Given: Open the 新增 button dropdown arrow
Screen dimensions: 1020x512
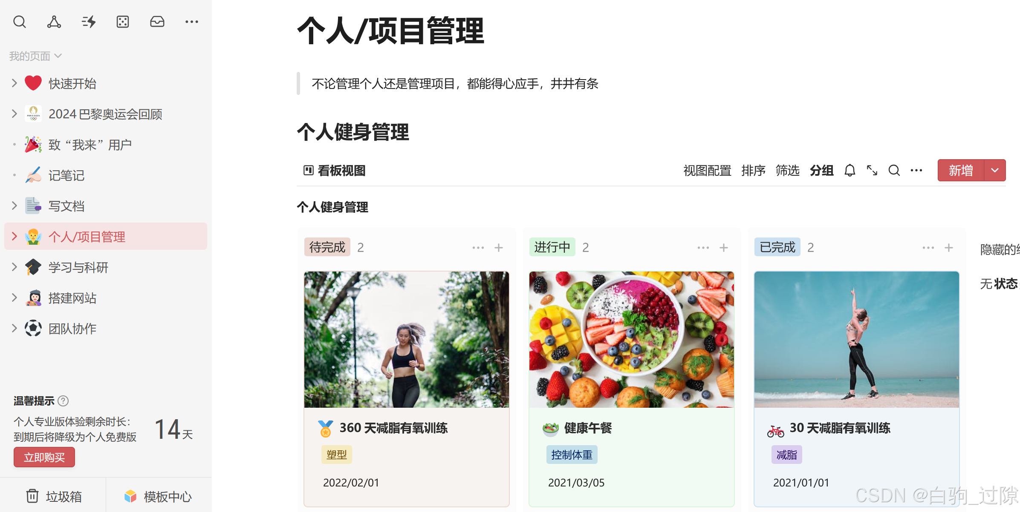Looking at the screenshot, I should coord(995,170).
